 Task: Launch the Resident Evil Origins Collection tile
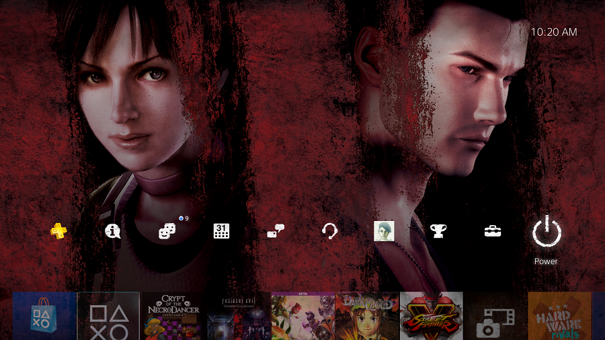238,316
